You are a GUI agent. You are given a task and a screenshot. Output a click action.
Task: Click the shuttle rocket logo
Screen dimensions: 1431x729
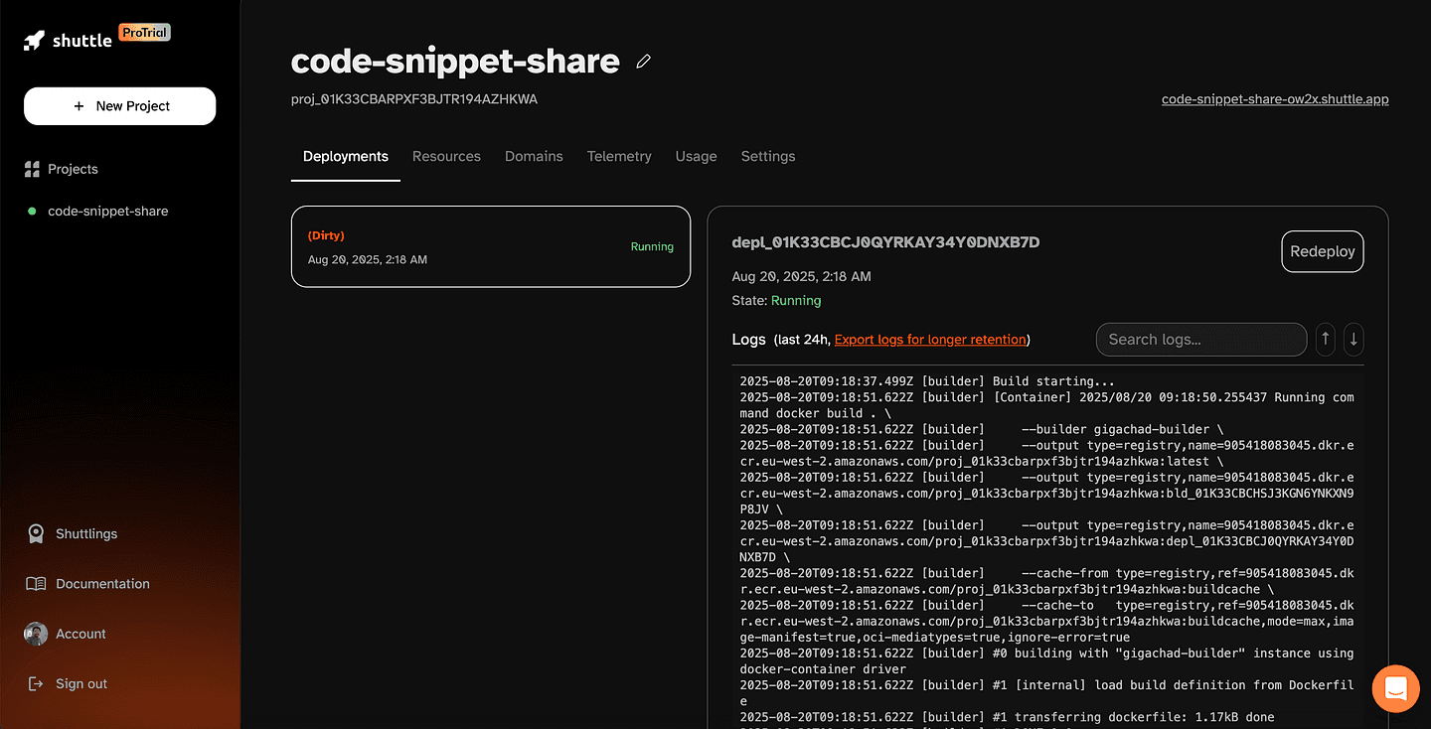tap(36, 40)
